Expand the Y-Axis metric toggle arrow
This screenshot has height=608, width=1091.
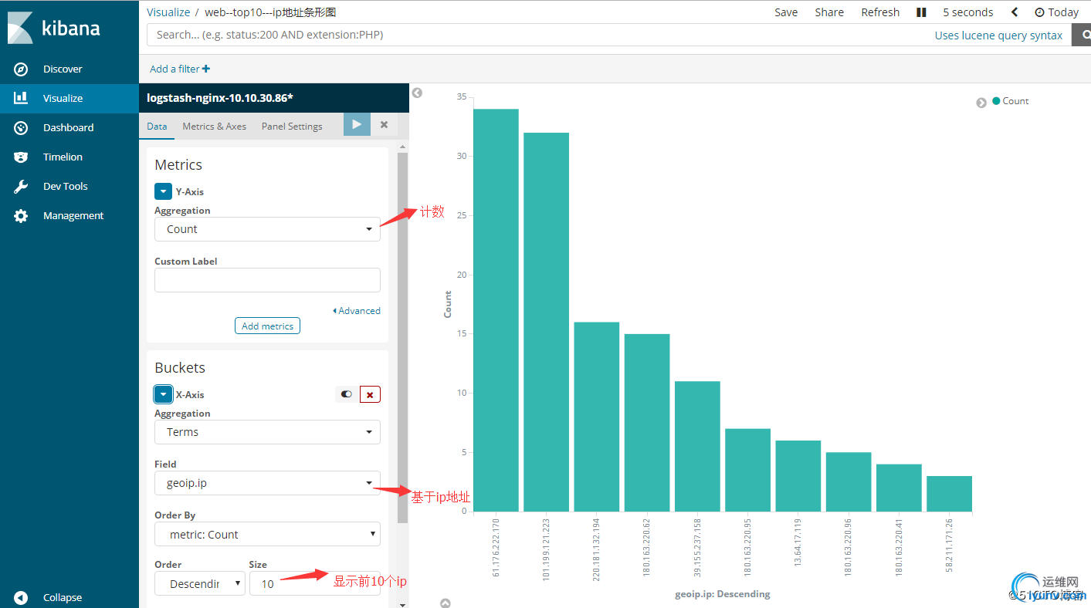pyautogui.click(x=163, y=191)
